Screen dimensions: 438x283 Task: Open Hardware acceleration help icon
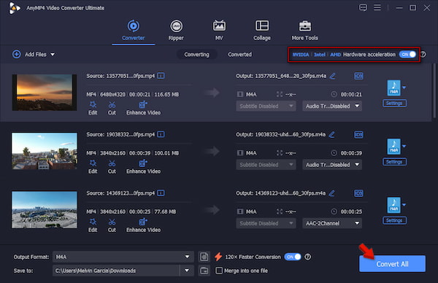pos(423,55)
